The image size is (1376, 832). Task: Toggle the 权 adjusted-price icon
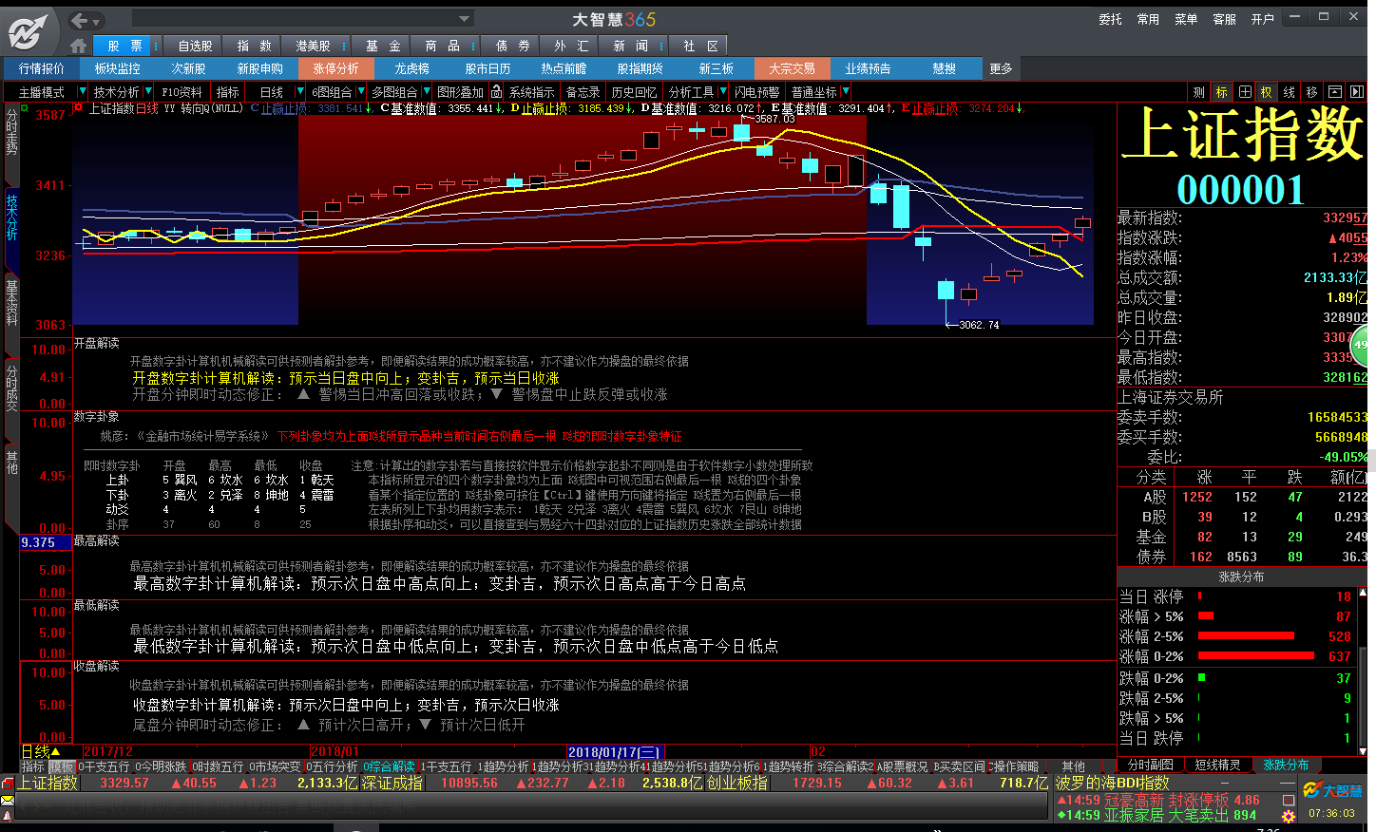pyautogui.click(x=1267, y=92)
